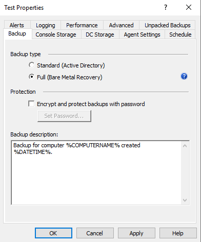Open the Agent Settings tab
Viewport: 201px width, 242px height.
tap(142, 34)
